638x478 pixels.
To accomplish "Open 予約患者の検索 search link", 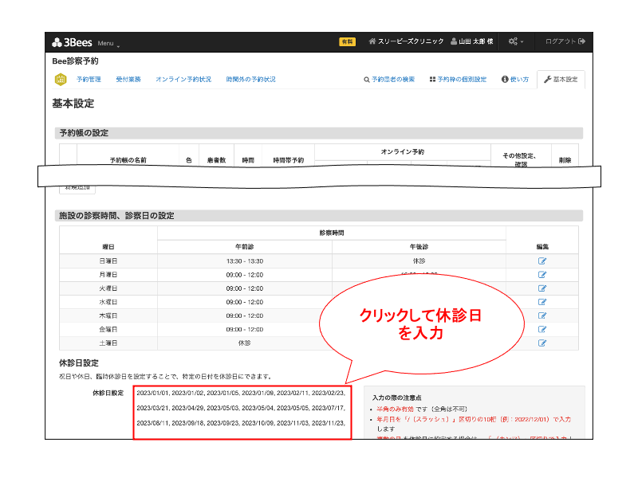I will coord(389,80).
